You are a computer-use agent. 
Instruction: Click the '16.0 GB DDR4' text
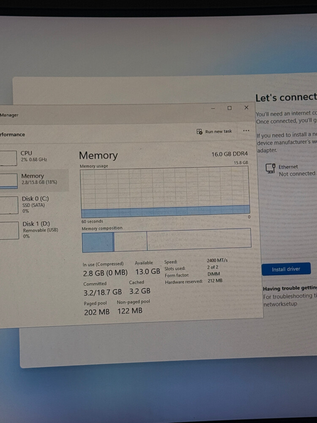click(230, 154)
